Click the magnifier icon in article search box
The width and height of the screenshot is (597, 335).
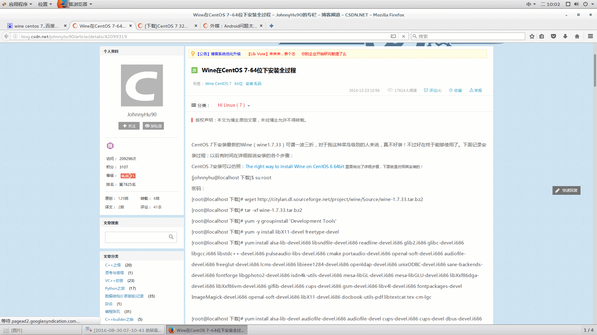[x=171, y=237]
